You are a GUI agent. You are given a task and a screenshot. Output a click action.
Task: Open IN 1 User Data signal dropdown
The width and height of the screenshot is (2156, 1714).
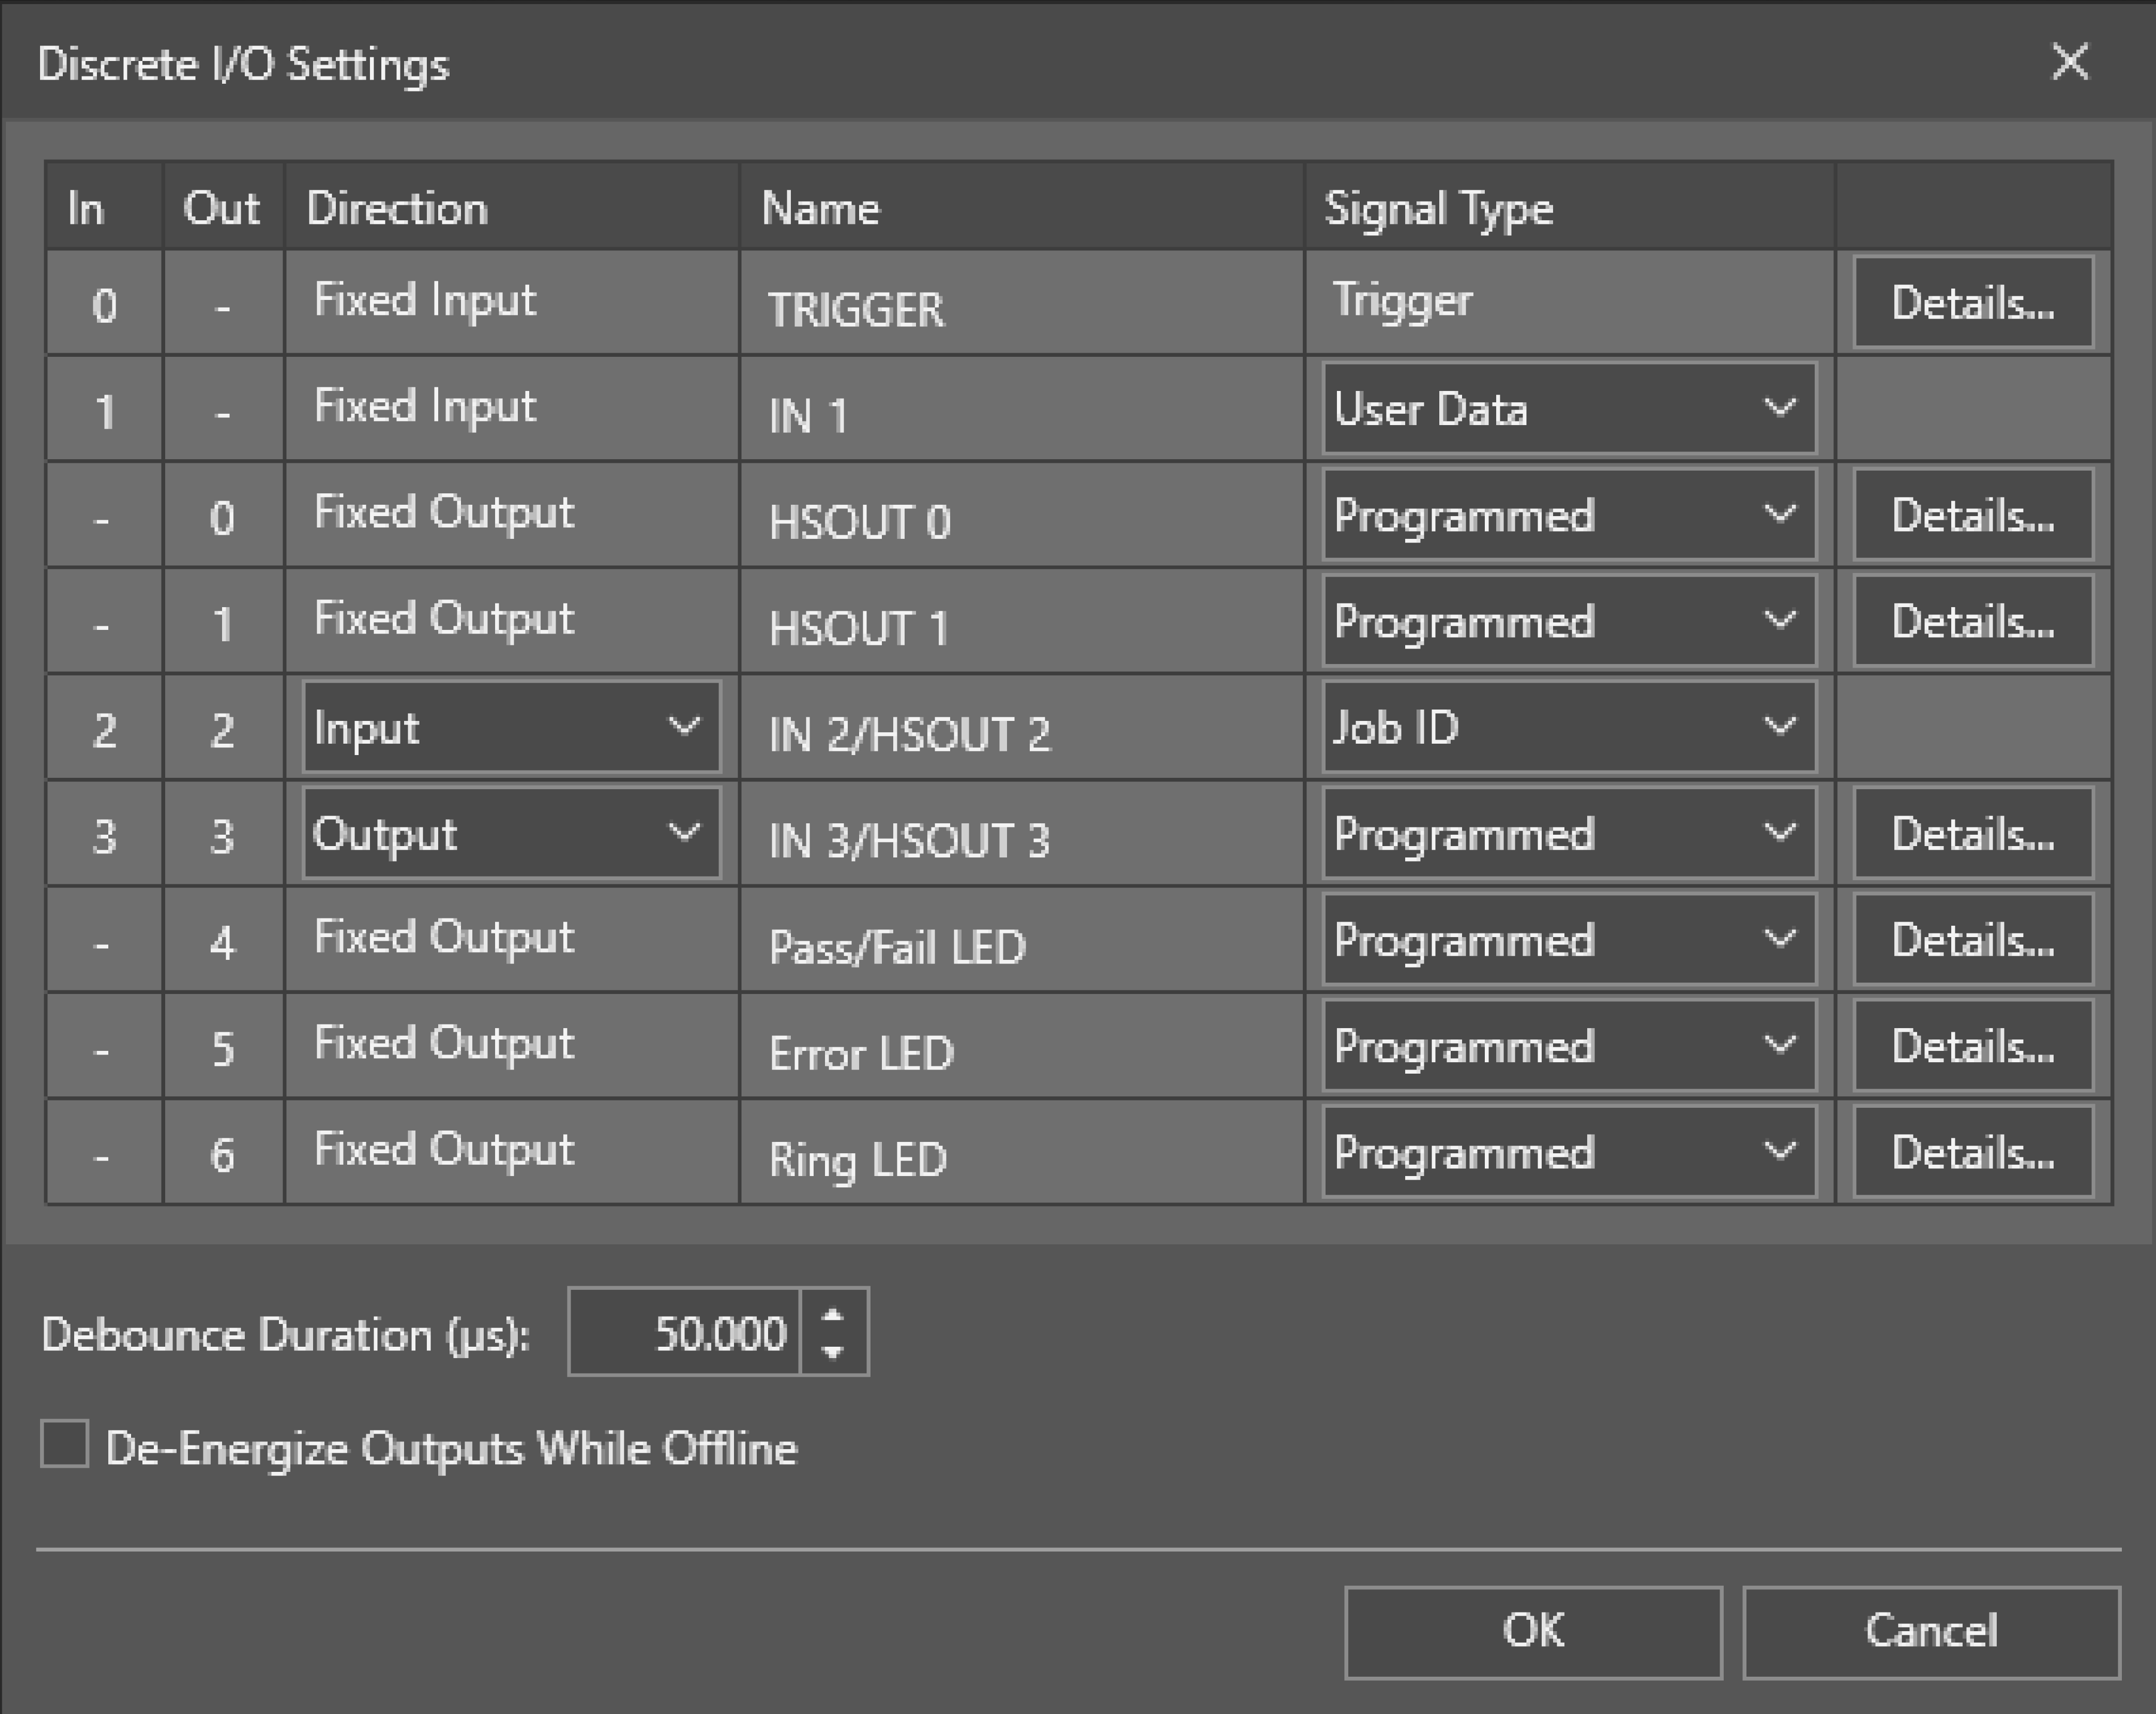[1568, 409]
